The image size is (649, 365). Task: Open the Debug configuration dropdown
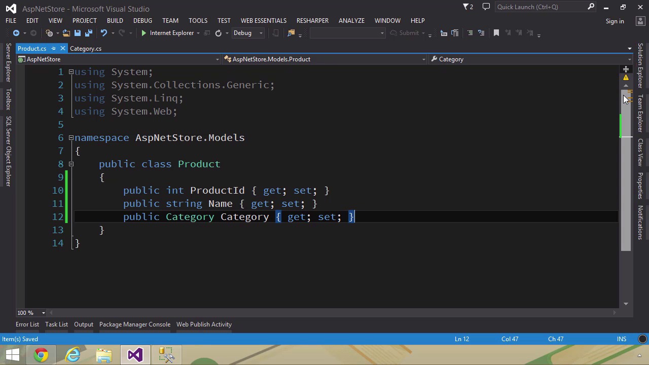(261, 33)
